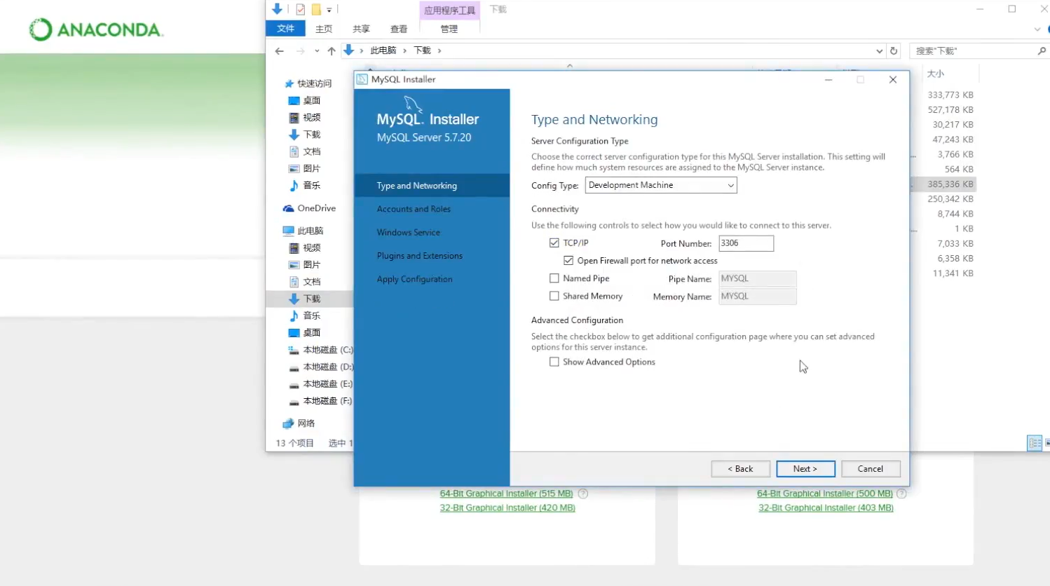Click the 应用程序工具 contextual tab
Image resolution: width=1050 pixels, height=586 pixels.
[449, 10]
